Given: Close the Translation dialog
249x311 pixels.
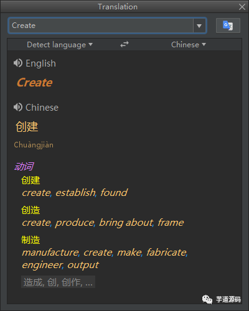Looking at the screenshot, I should pos(242,7).
